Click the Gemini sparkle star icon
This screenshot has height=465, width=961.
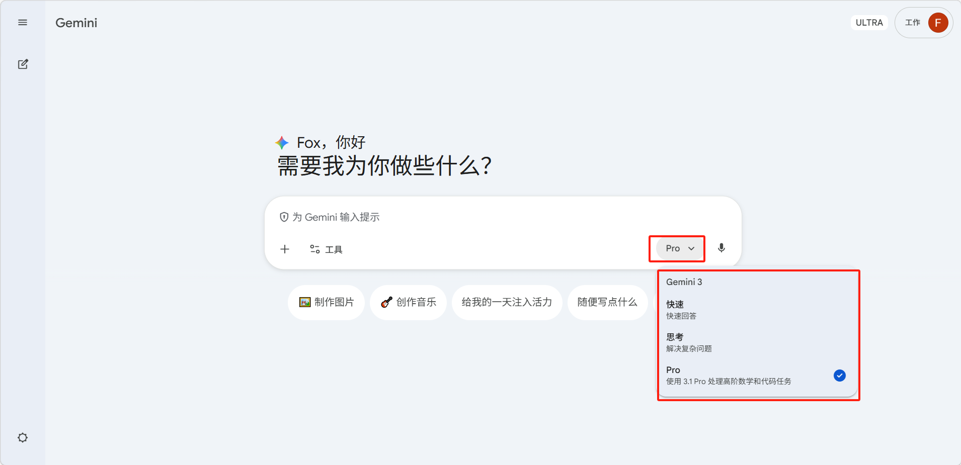[282, 143]
